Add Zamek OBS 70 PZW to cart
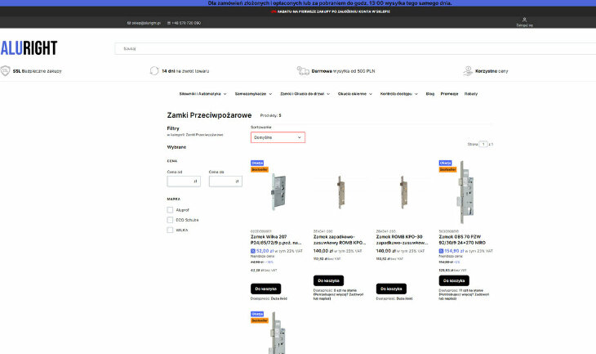This screenshot has height=354, width=596. tap(454, 280)
